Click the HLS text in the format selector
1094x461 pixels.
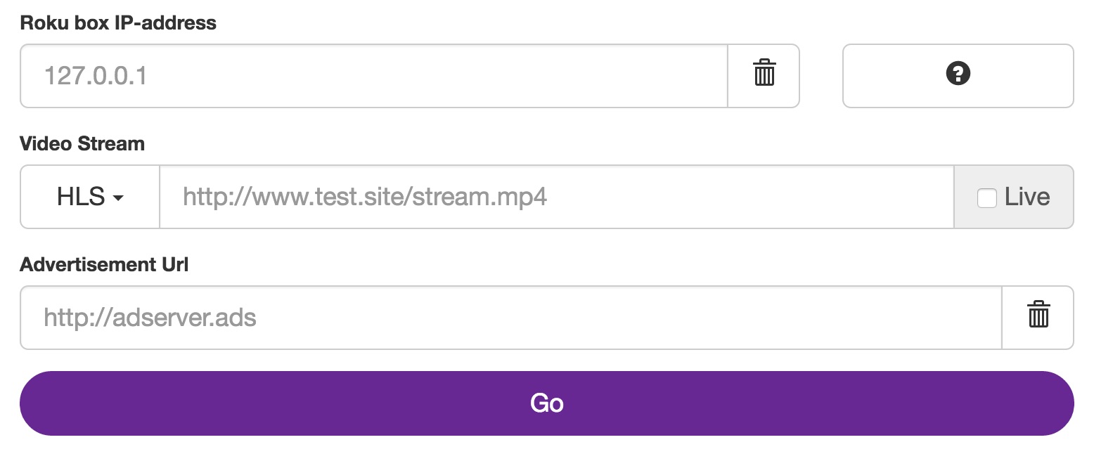(81, 197)
